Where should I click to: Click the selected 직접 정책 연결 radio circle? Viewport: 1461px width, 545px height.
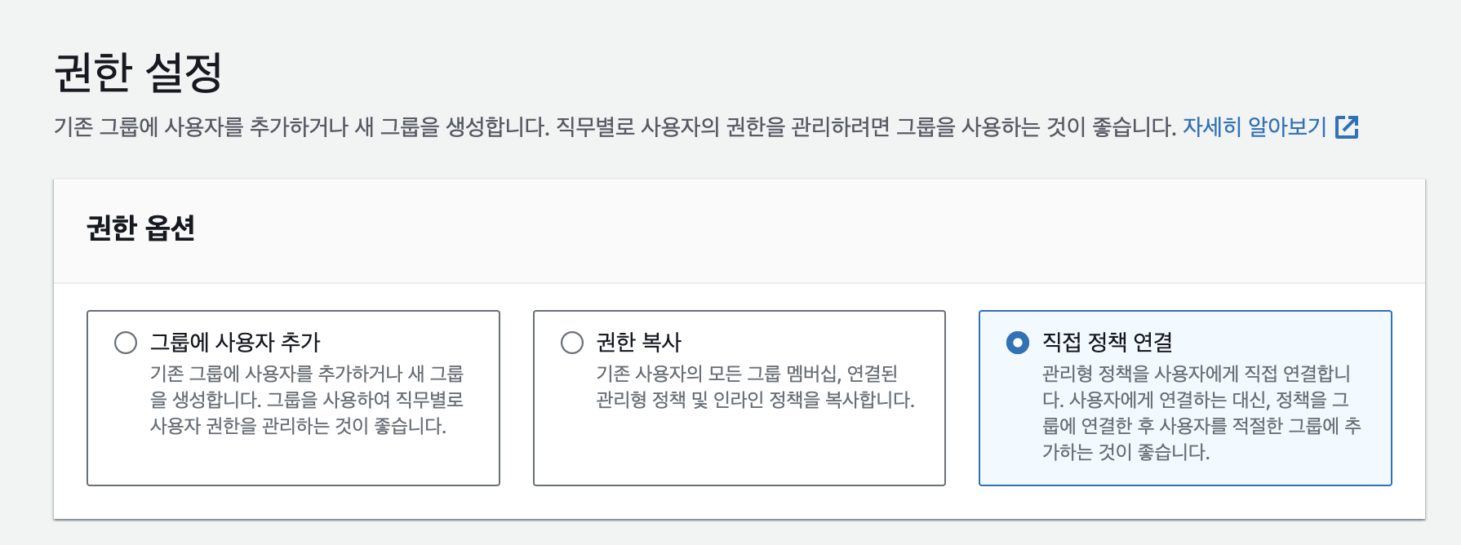click(x=1018, y=343)
